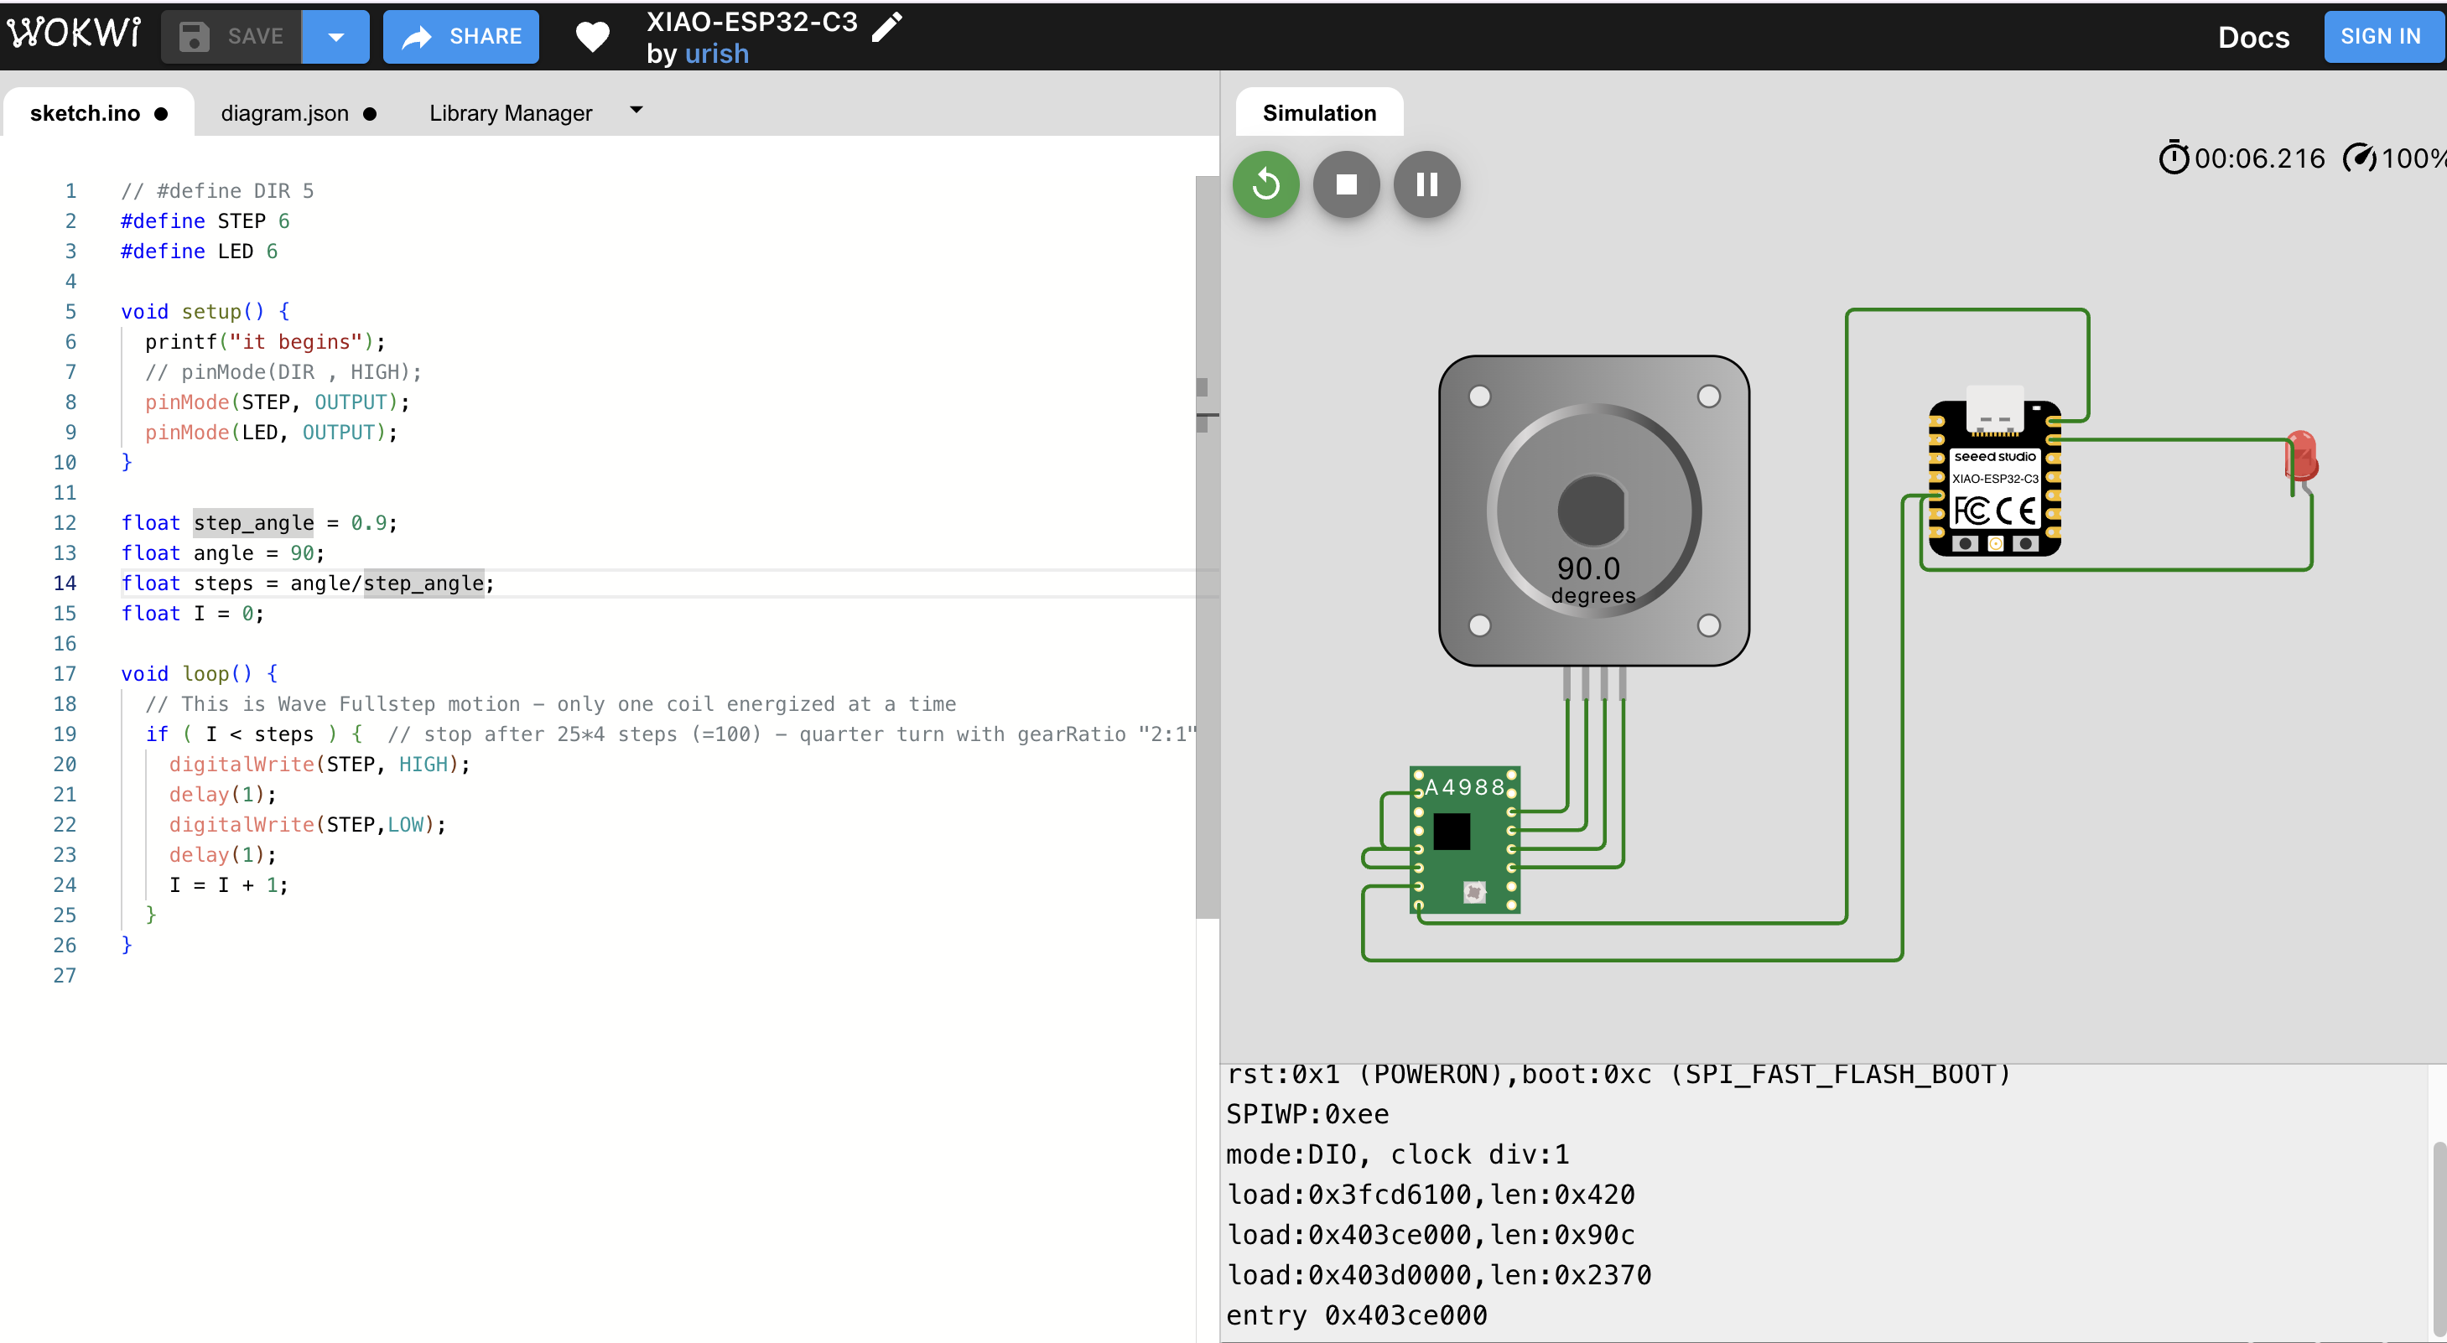Click 'float I = 0;' code line
2447x1343 pixels.
coord(193,613)
